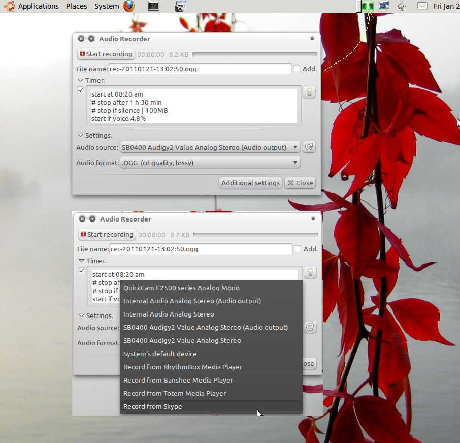Click the File name field in upper window
The image size is (460, 443).
(200, 69)
